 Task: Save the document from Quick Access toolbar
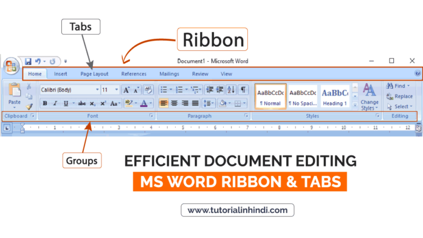pos(28,61)
